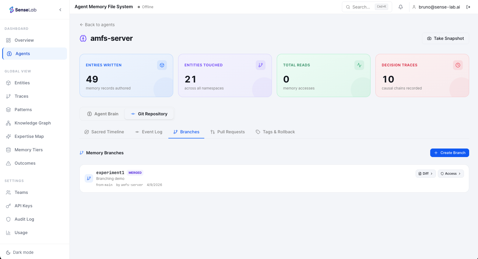Viewport: 478px width, 259px height.
Task: Expand Access for experiment1 branch
Action: pos(451,173)
